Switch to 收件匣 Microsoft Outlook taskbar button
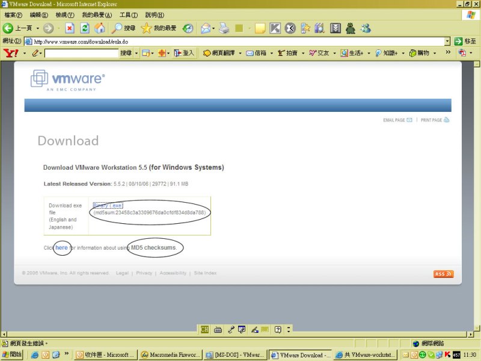This screenshot has width=481, height=361. pyautogui.click(x=106, y=354)
